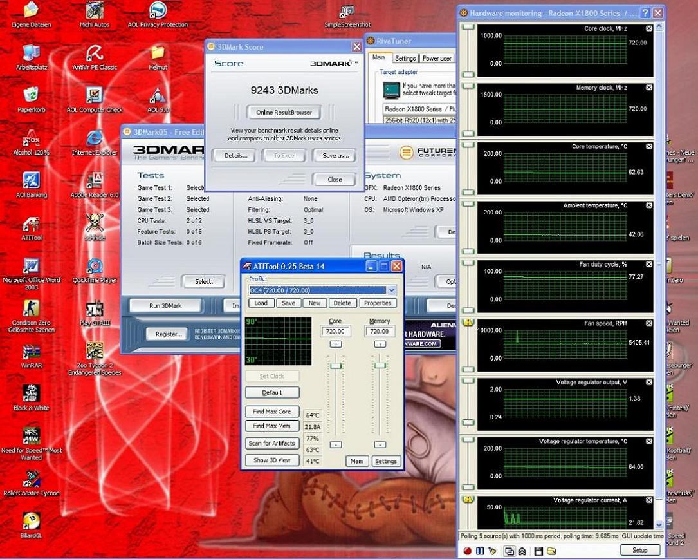Click Scan for Artifacts in ATITool
This screenshot has height=559, width=698.
pos(272,443)
